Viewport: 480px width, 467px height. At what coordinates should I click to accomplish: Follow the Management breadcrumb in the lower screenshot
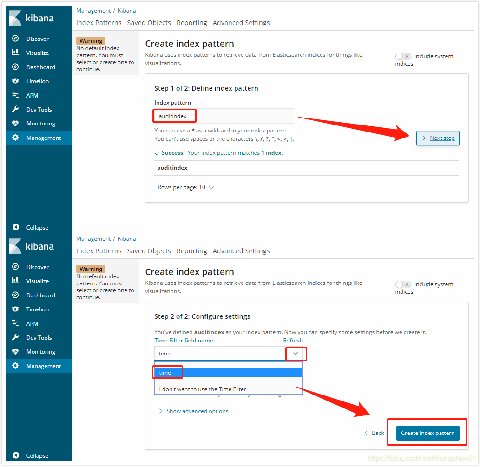click(x=93, y=238)
